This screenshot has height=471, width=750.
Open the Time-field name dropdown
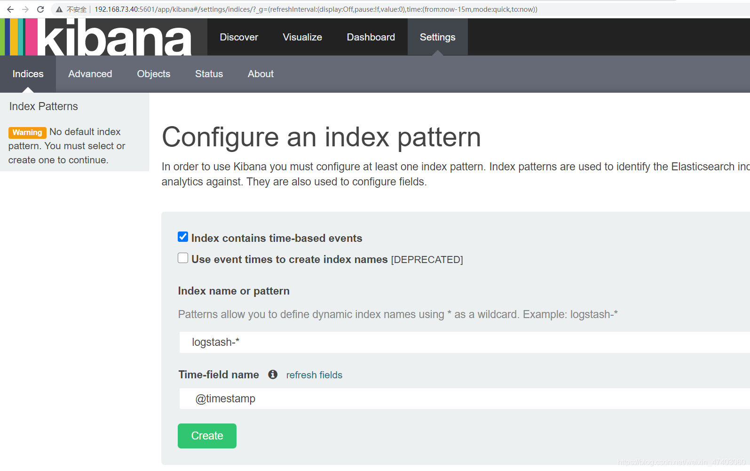[x=464, y=399]
